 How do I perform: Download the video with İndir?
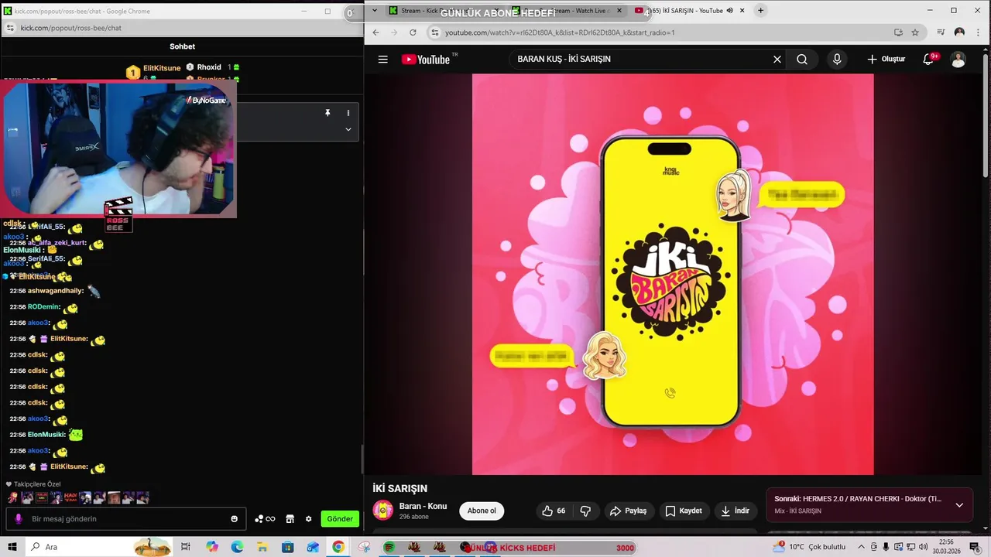[736, 511]
